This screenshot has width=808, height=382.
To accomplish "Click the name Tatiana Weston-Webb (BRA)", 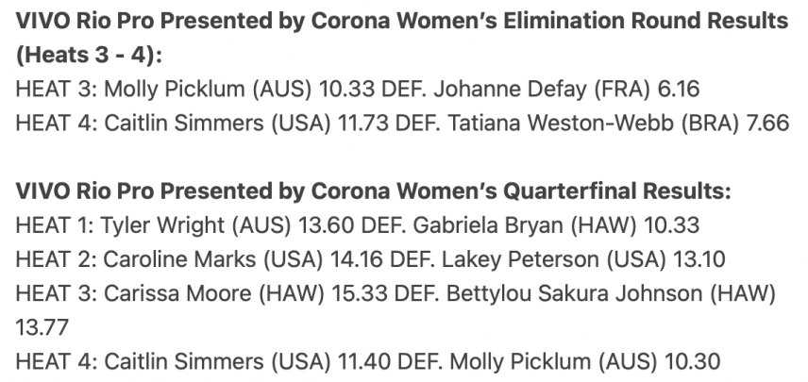I will (593, 123).
